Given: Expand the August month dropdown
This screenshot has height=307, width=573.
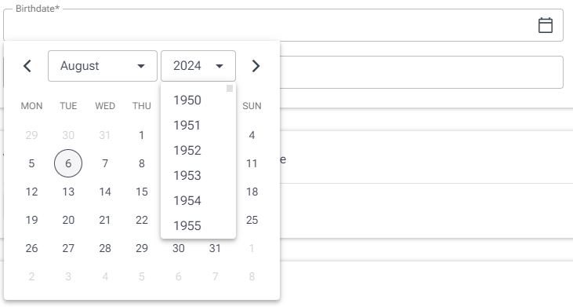Looking at the screenshot, I should (103, 66).
